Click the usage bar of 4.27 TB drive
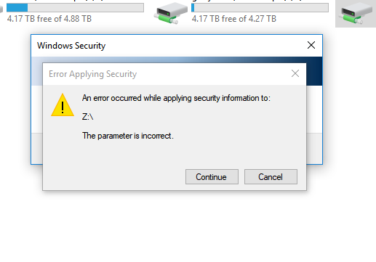Viewport: 376px width, 262px height. (x=260, y=8)
